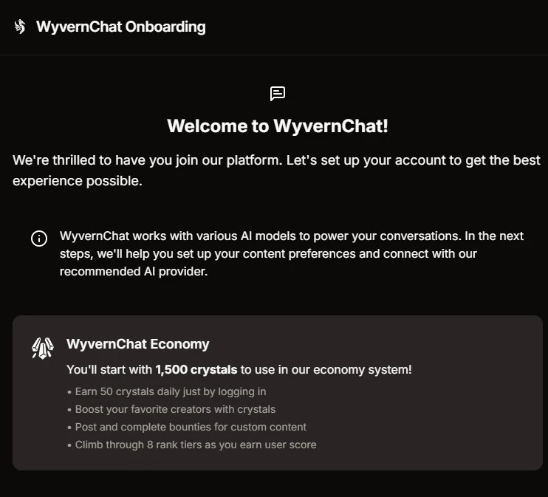Select the AI models info notice text
The height and width of the screenshot is (497, 548).
292,253
